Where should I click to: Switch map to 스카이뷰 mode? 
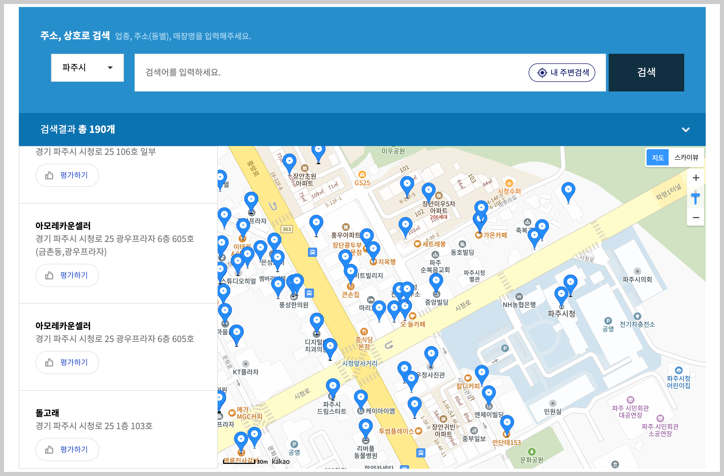pyautogui.click(x=686, y=157)
